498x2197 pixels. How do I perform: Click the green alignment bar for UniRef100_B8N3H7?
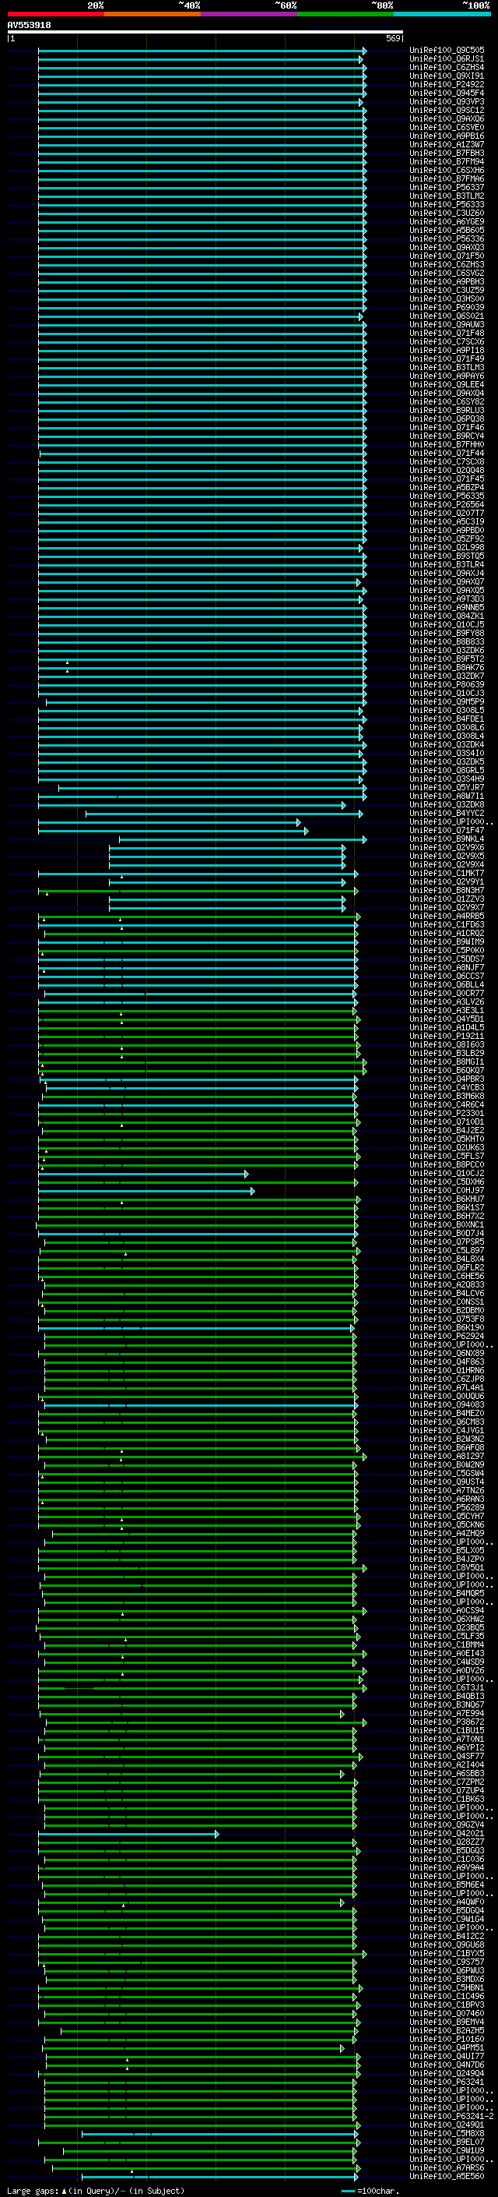point(198,890)
